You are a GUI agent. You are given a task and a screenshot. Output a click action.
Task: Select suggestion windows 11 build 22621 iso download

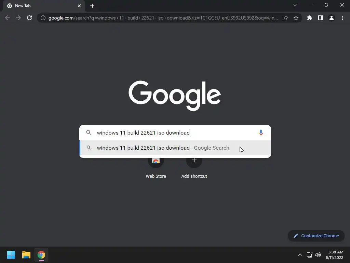point(175,148)
